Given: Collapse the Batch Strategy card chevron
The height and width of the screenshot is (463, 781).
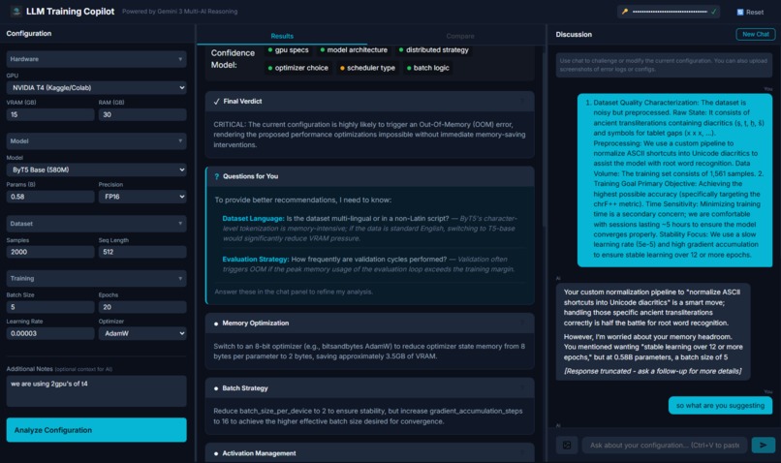Looking at the screenshot, I should pyautogui.click(x=522, y=388).
